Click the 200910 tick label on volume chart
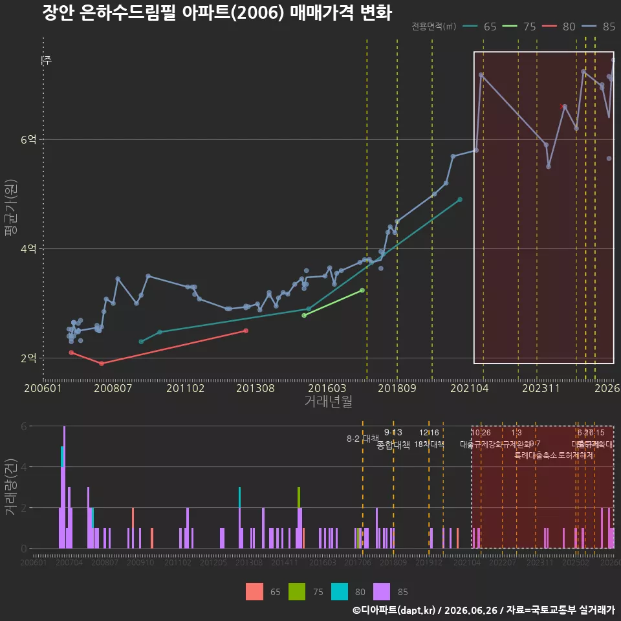This screenshot has height=621, width=621. coord(140,562)
